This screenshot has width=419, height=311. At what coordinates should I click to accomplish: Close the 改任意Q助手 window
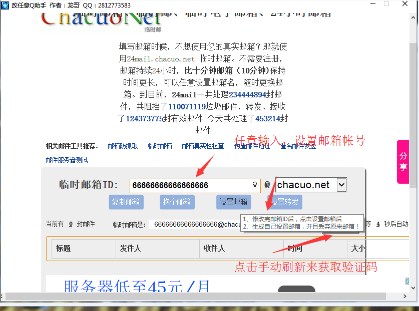(405, 4)
